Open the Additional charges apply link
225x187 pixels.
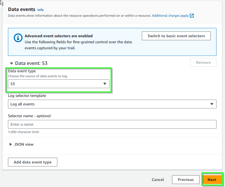point(170,16)
